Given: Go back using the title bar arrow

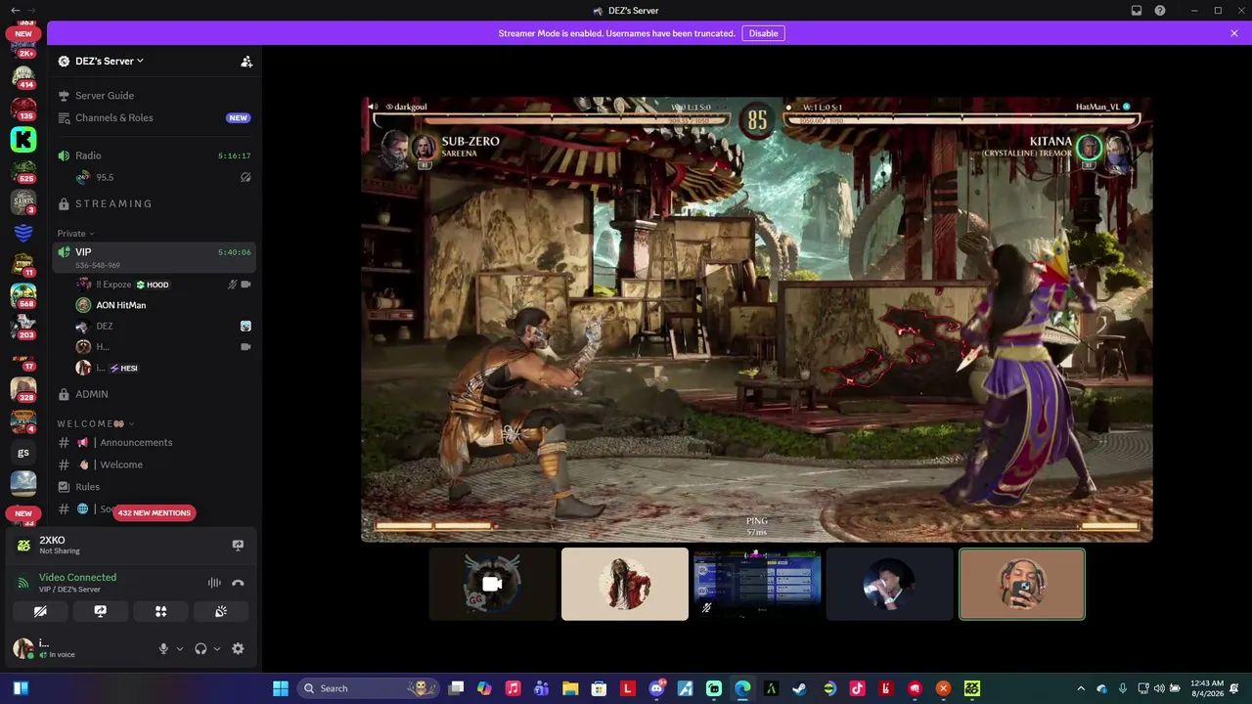Looking at the screenshot, I should [15, 11].
